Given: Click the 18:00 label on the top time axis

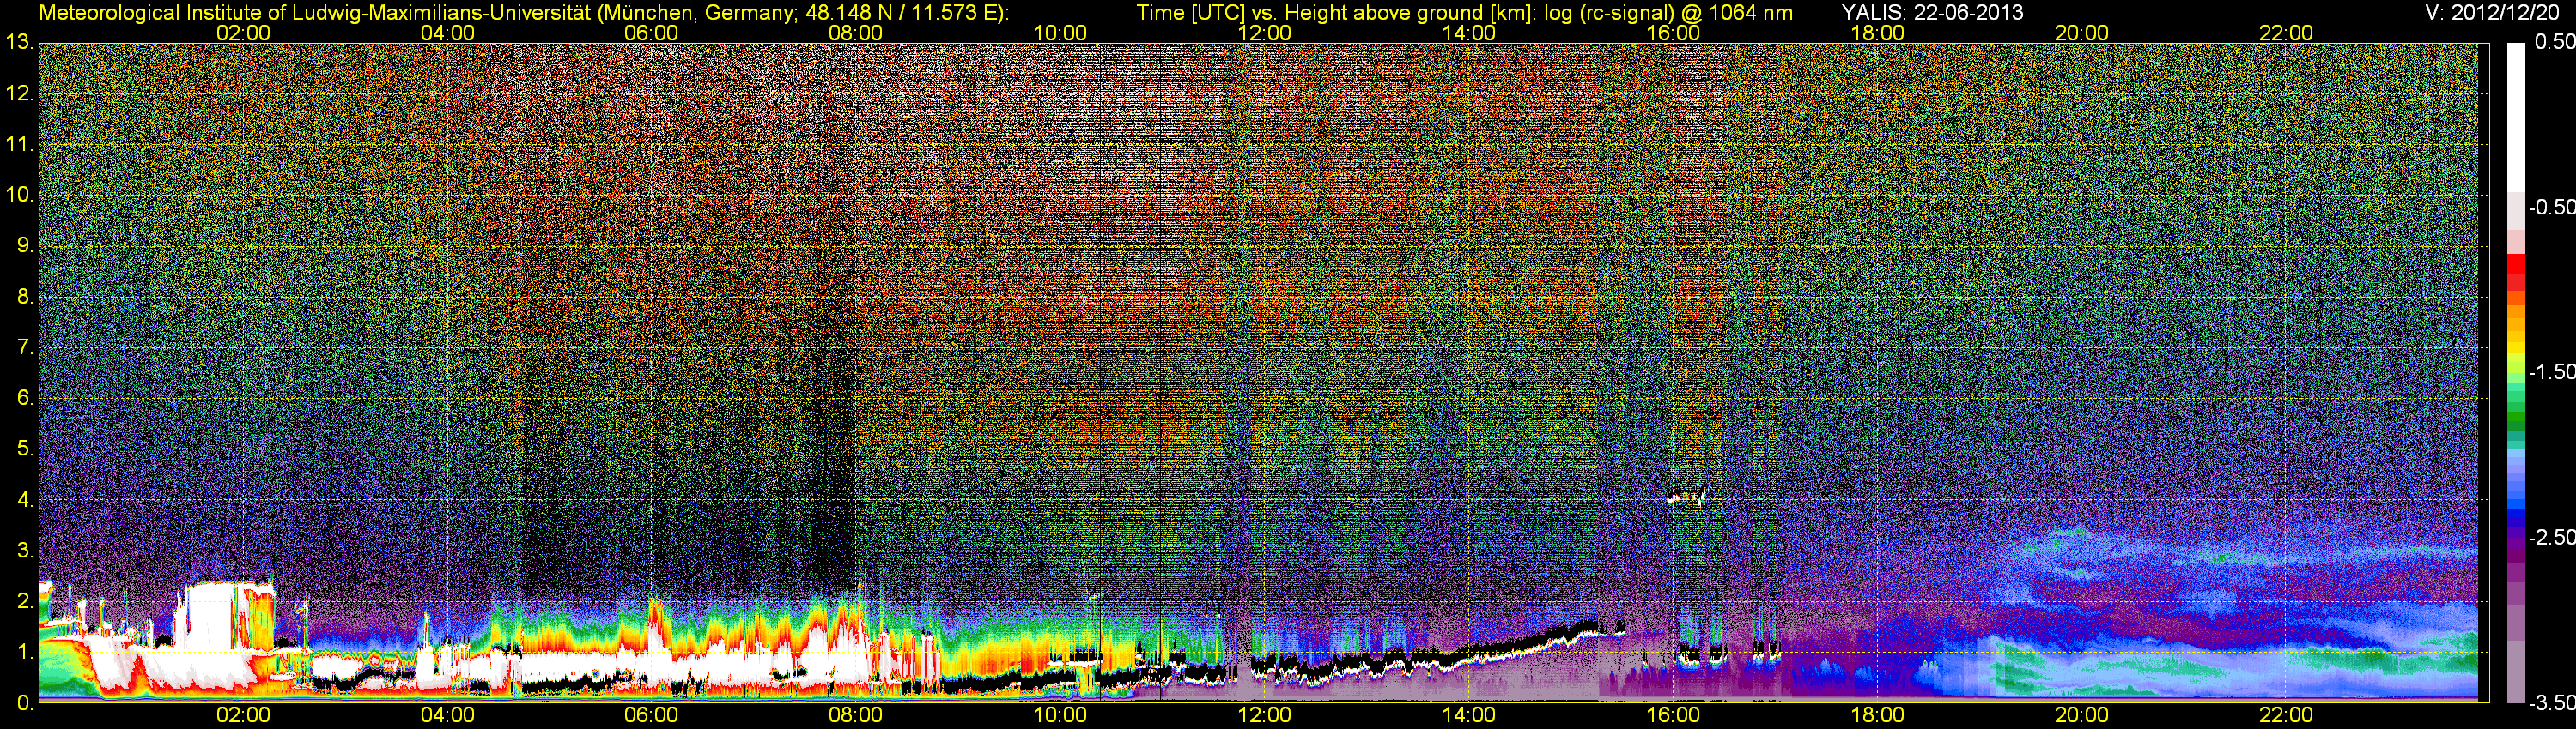Looking at the screenshot, I should coord(1877,33).
